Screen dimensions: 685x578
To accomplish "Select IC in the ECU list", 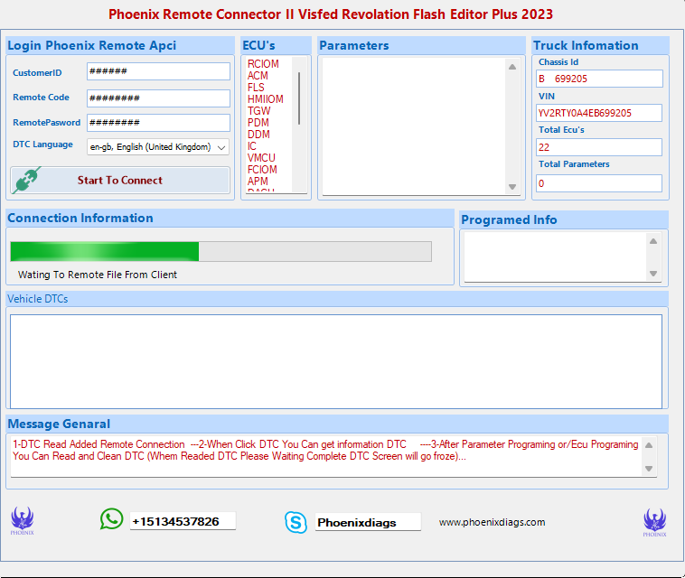I will point(252,146).
